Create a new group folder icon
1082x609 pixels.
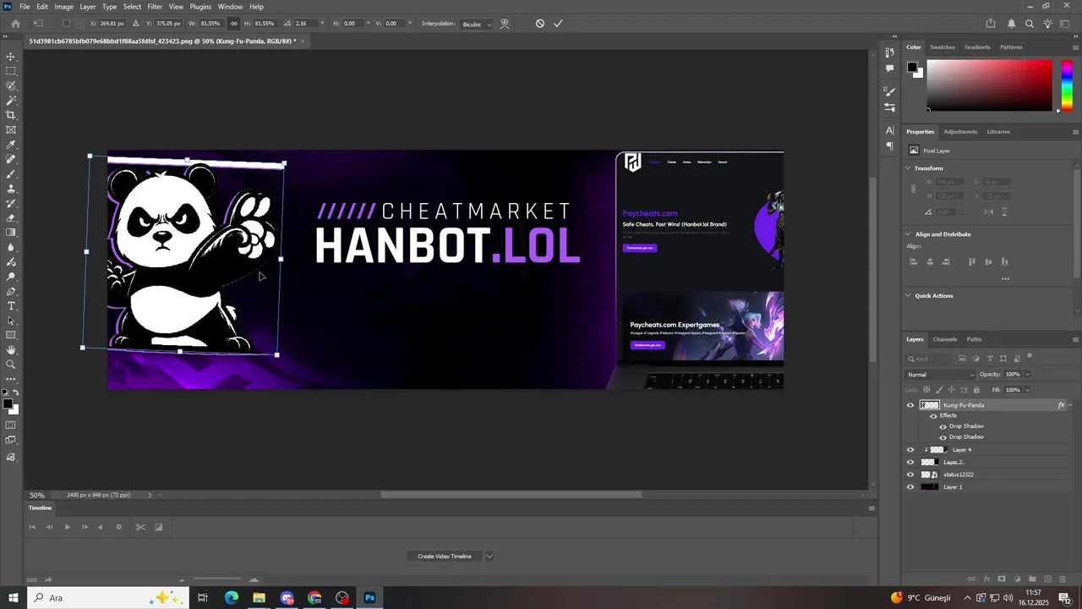point(1032,579)
